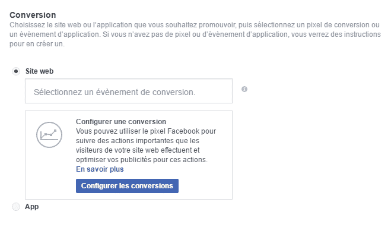This screenshot has width=391, height=240.
Task: Open the conversion event selector field
Action: coord(128,91)
